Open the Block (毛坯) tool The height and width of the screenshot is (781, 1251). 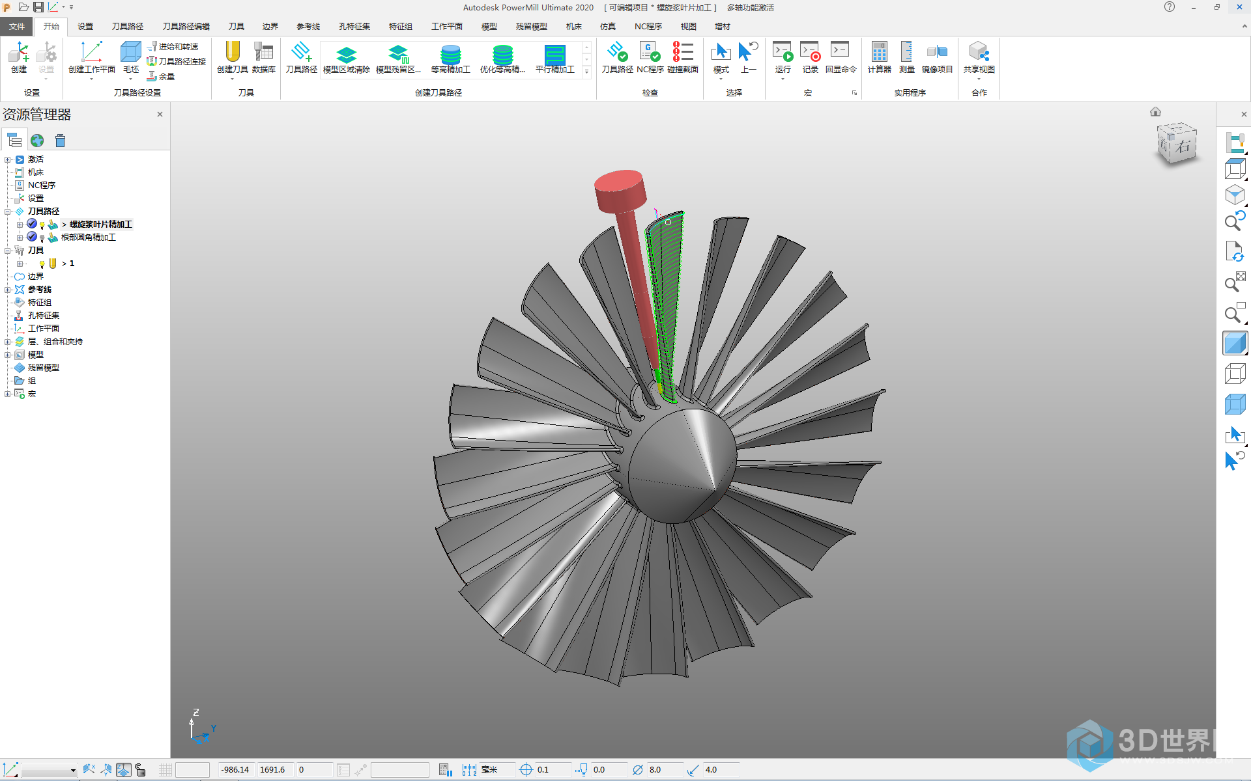[131, 57]
